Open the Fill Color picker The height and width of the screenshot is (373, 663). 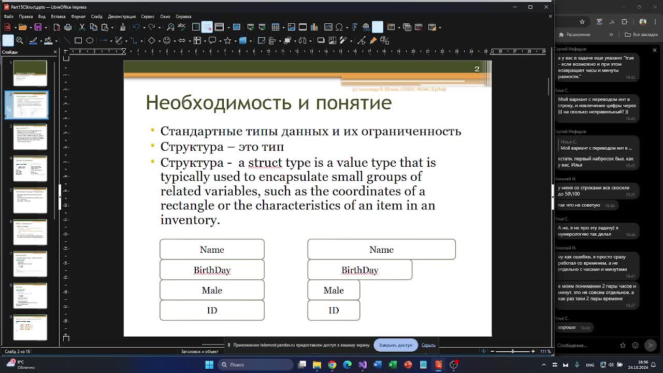coord(48,40)
